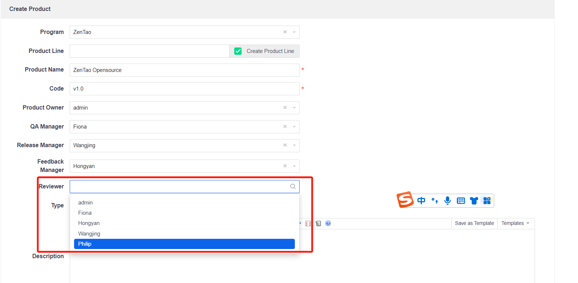
Task: Click the Reviewer search magnifier icon
Action: pyautogui.click(x=293, y=187)
